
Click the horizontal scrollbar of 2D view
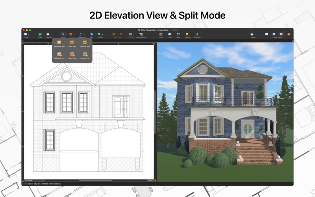coord(96,180)
